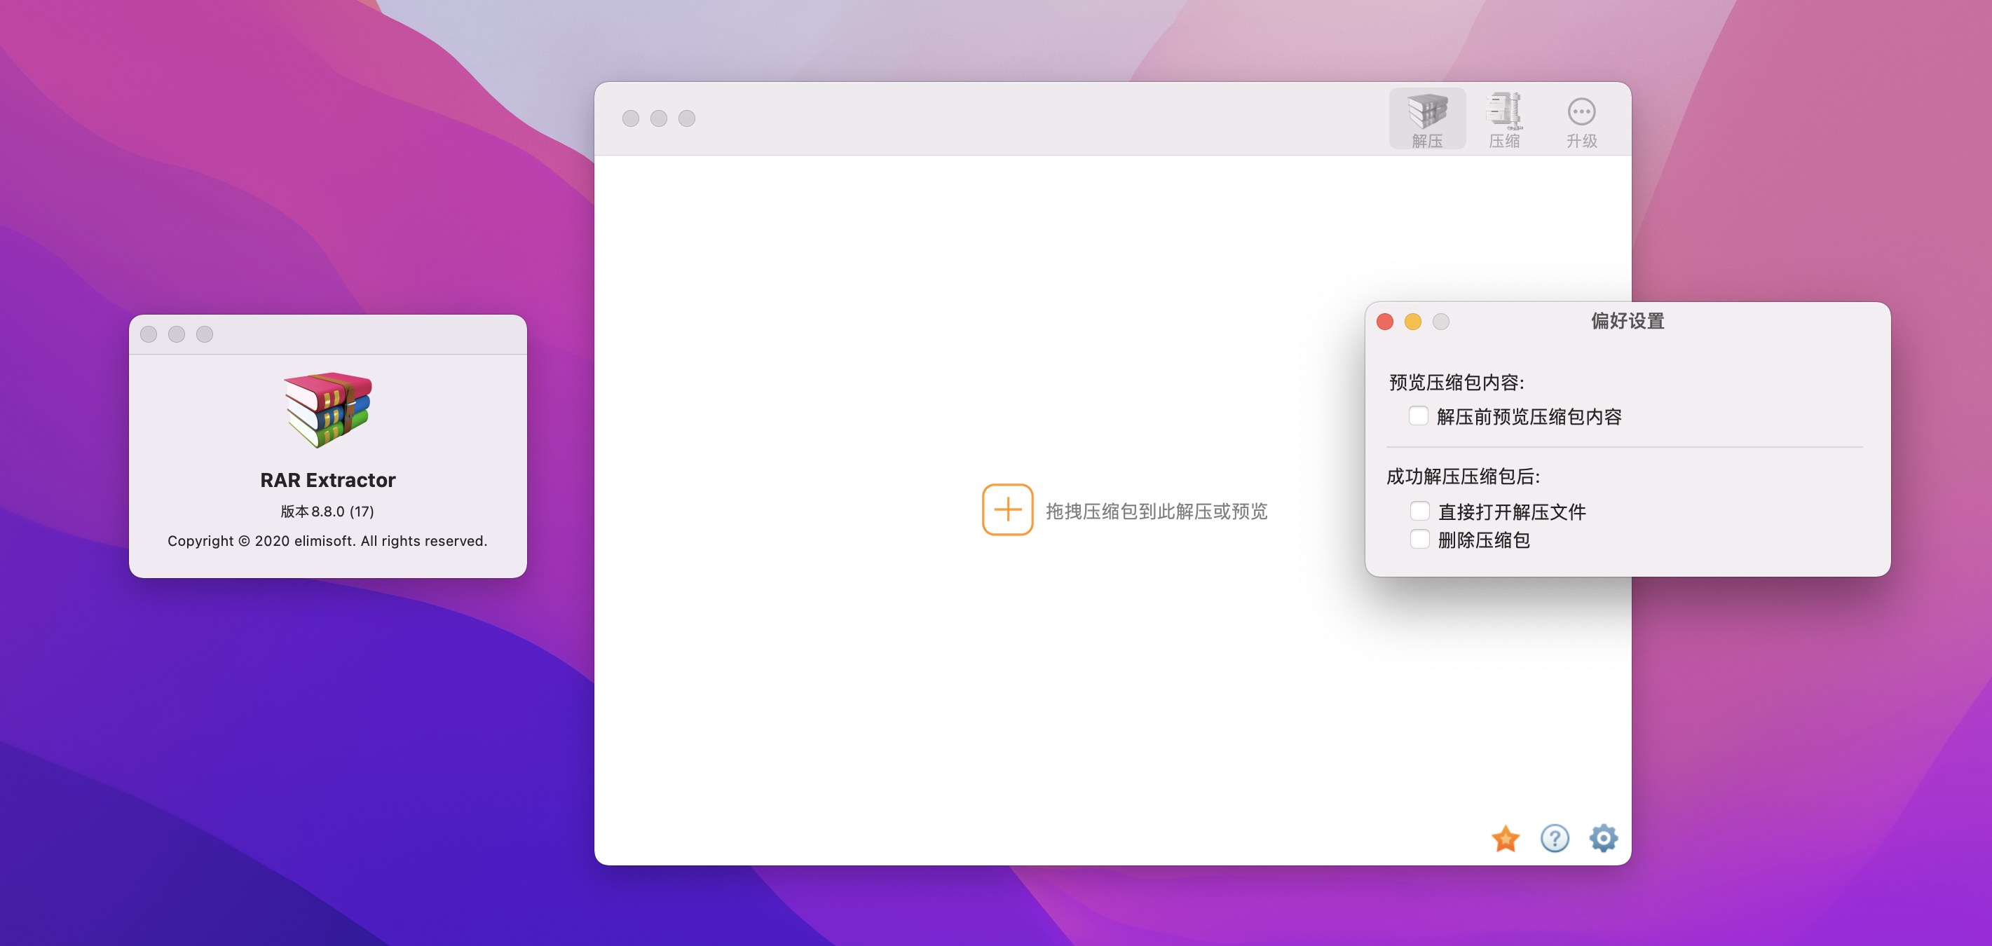Open settings with the blue gear icon
The image size is (1992, 946).
tap(1603, 839)
